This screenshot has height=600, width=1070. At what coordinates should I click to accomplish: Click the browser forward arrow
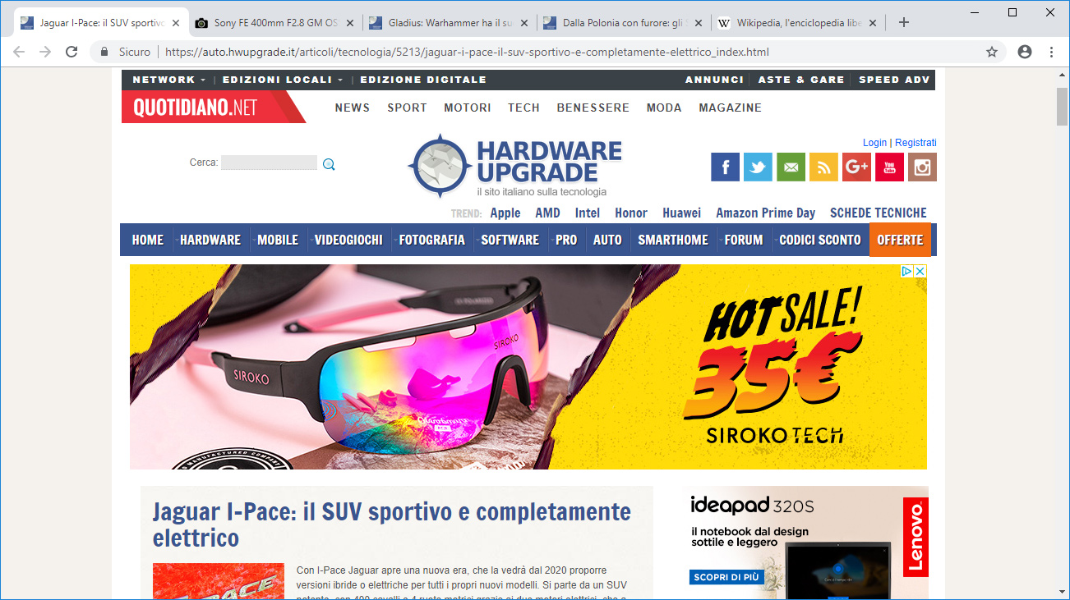coord(45,52)
